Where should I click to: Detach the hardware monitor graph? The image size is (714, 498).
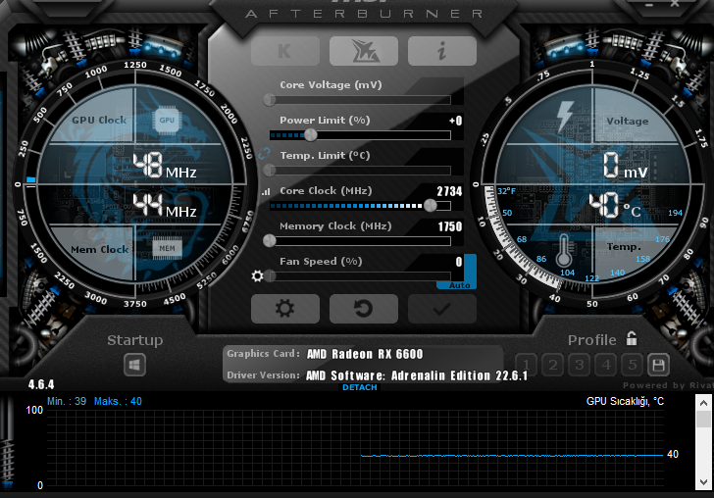click(360, 387)
